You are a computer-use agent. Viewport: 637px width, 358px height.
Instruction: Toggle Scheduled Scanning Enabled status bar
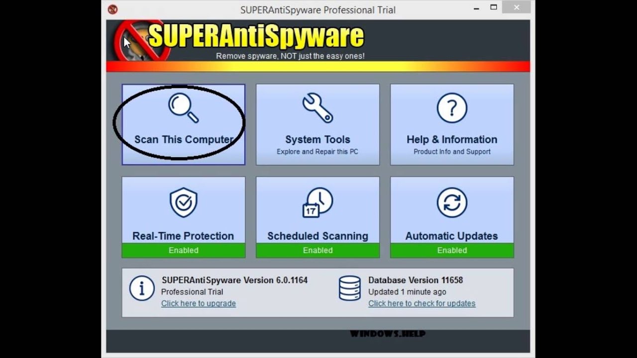pos(318,250)
